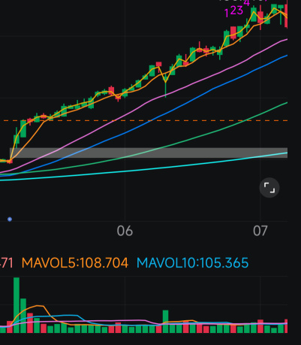Select the MAVOL10:105.365 indicator label

tap(192, 263)
